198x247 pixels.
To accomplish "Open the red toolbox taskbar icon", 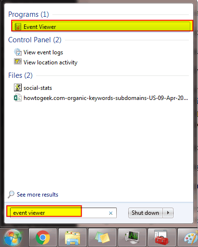I will pyautogui.click(x=162, y=237).
